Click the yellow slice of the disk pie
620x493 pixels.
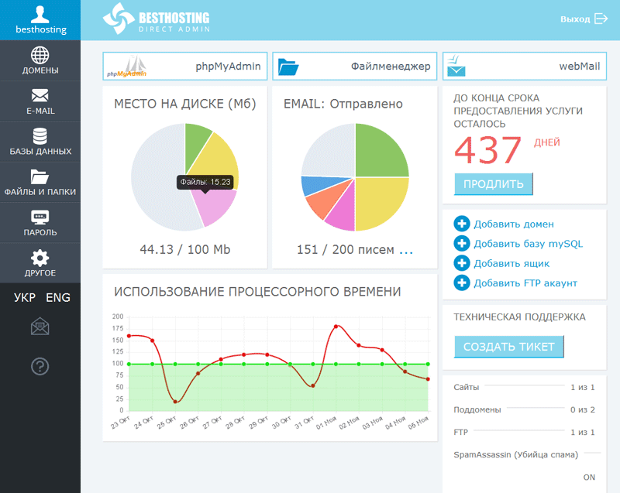click(219, 158)
